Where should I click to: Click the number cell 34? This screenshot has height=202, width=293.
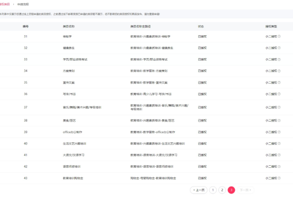[x=26, y=71]
